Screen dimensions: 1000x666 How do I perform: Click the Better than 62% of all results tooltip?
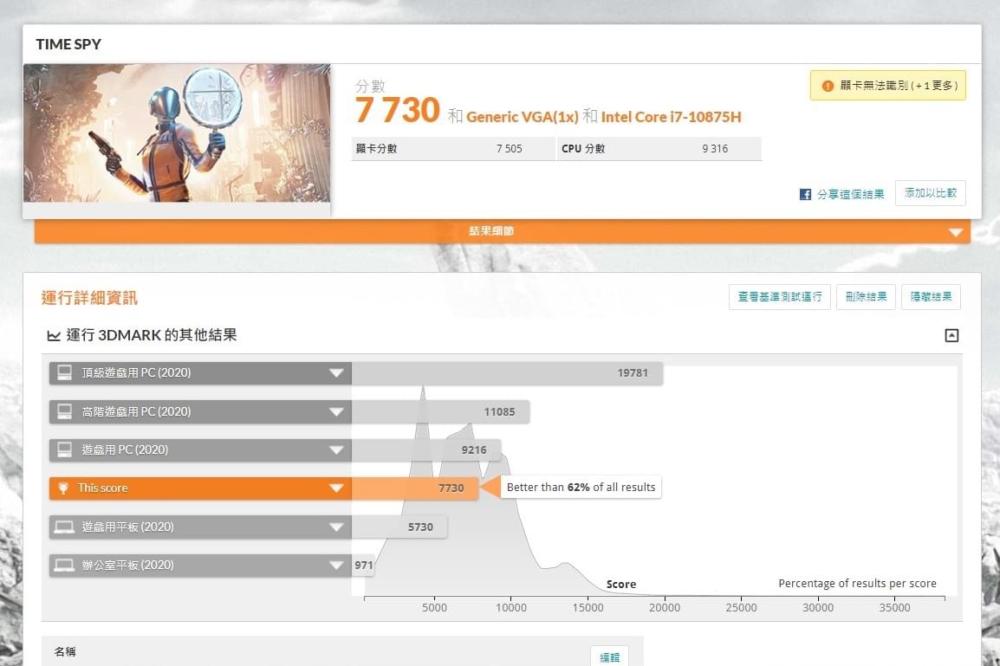(x=581, y=488)
